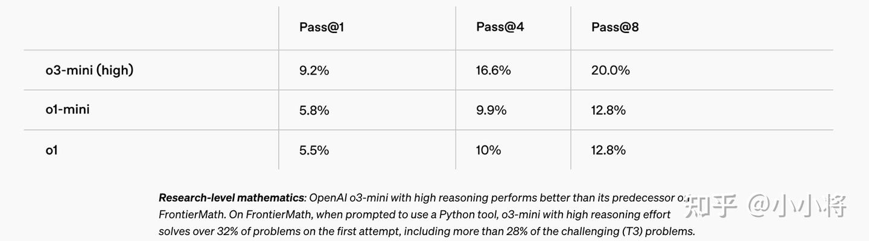869x241 pixels.
Task: Select the o3-mini (high) row label
Action: tap(89, 70)
